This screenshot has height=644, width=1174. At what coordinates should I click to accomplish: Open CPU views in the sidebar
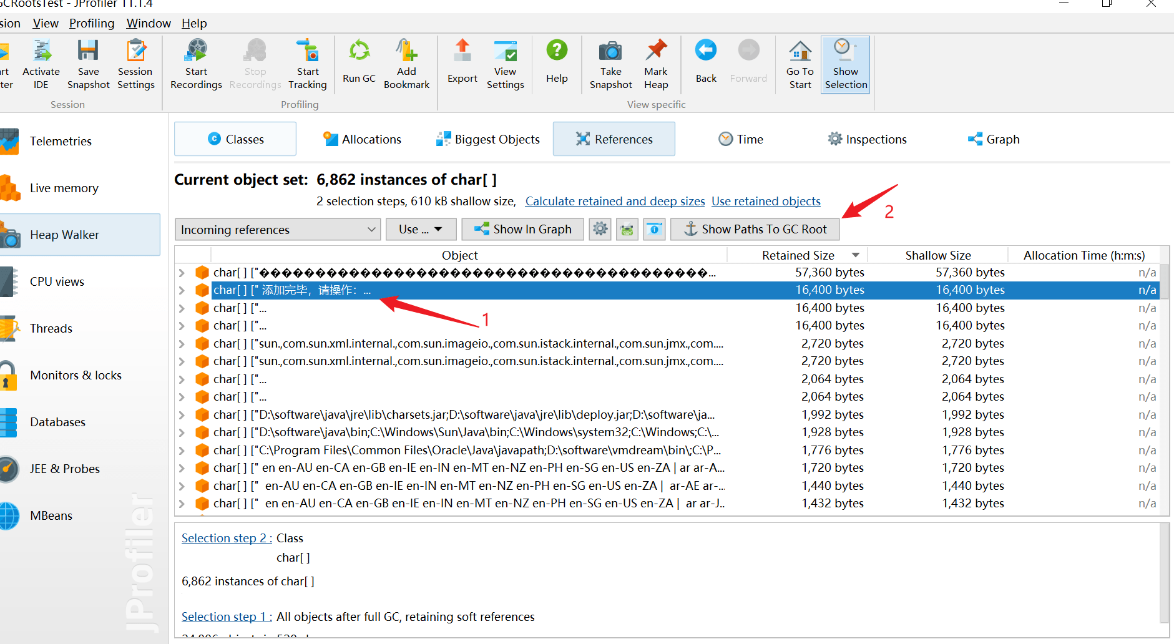[x=57, y=281]
